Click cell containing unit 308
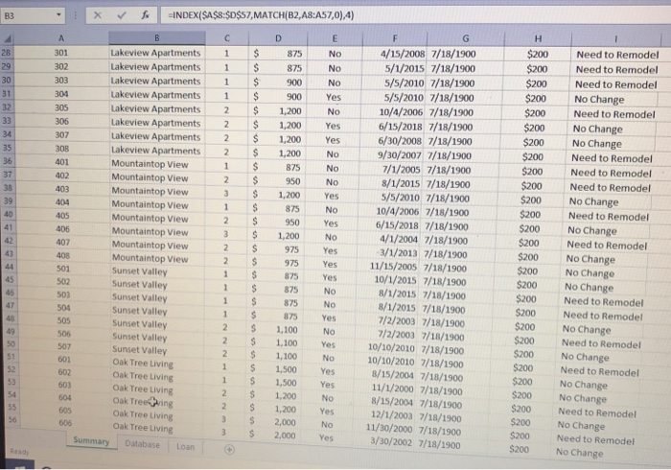This screenshot has height=470, width=671. 61,149
